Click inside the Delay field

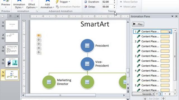tap(107, 7)
